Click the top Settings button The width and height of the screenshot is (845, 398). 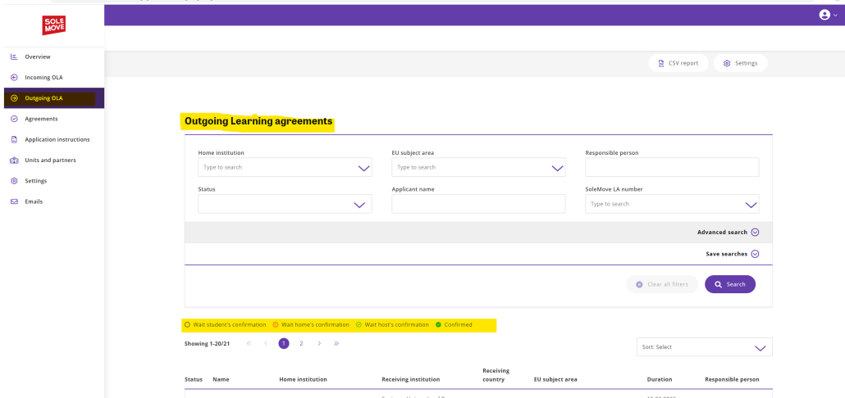[741, 63]
